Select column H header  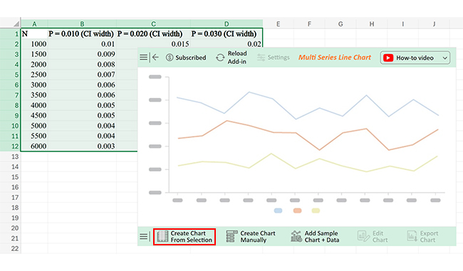coord(372,24)
